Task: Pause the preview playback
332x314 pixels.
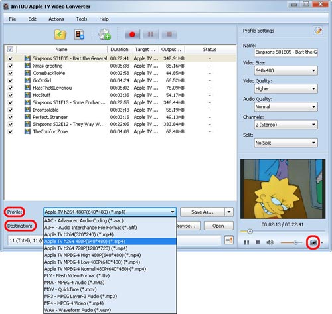Action: tap(246, 242)
